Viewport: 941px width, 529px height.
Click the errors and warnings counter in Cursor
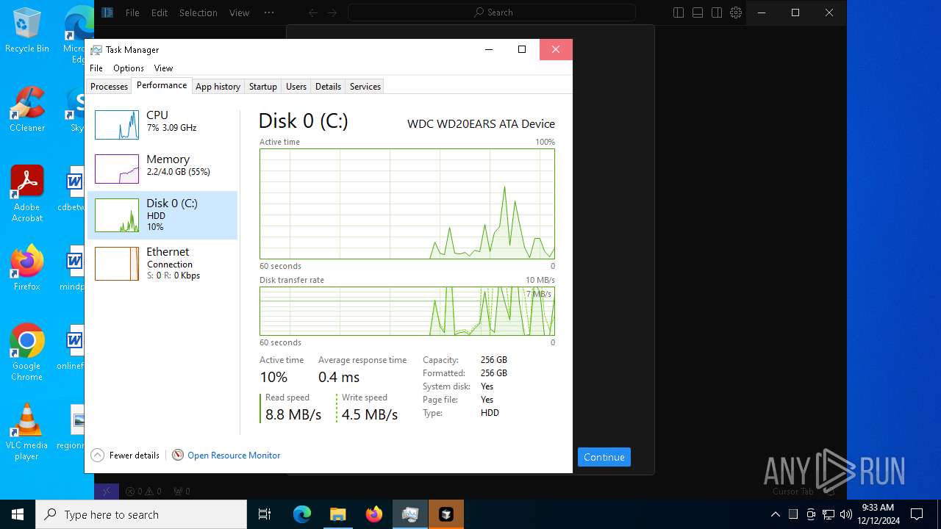click(143, 492)
